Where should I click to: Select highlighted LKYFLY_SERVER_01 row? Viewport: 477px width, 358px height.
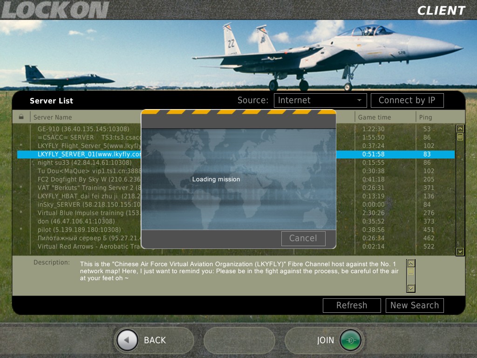click(x=236, y=154)
